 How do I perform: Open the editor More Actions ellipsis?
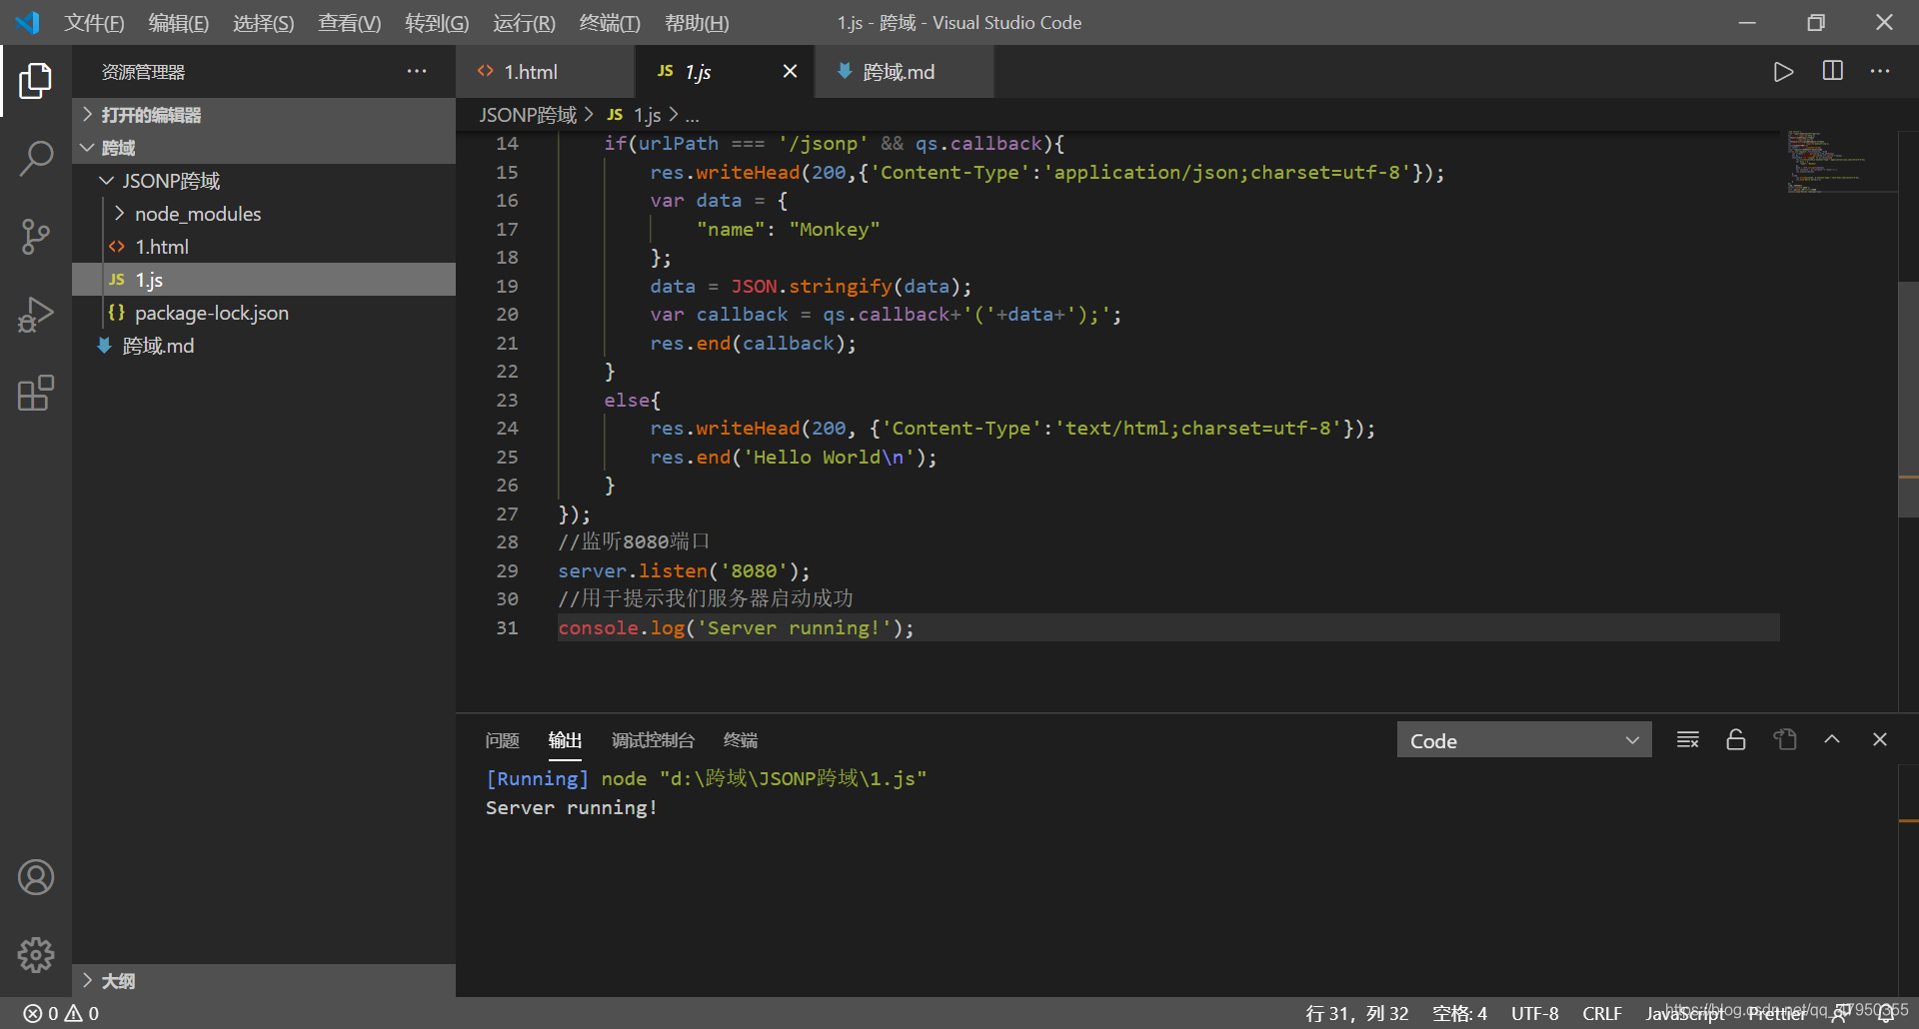click(x=1880, y=71)
